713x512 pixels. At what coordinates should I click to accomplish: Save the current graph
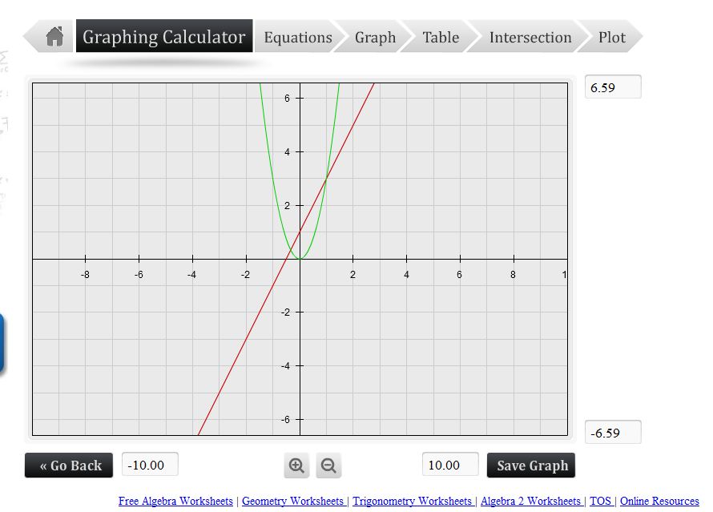click(x=531, y=465)
